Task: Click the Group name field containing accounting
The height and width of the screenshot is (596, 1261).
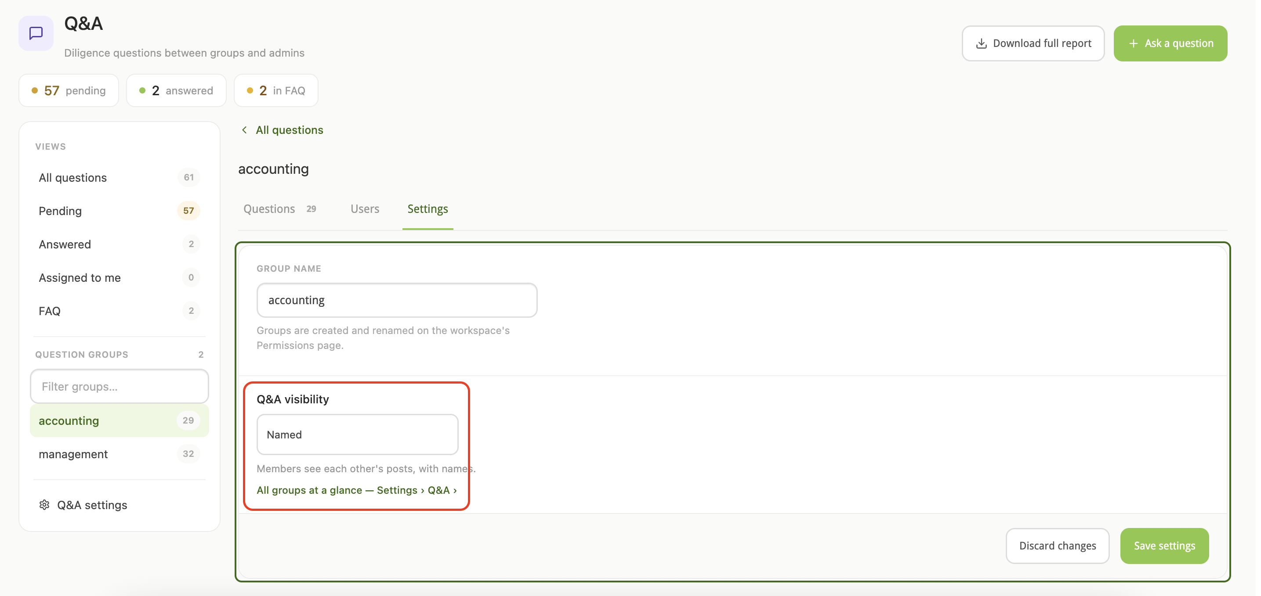Action: (x=396, y=300)
